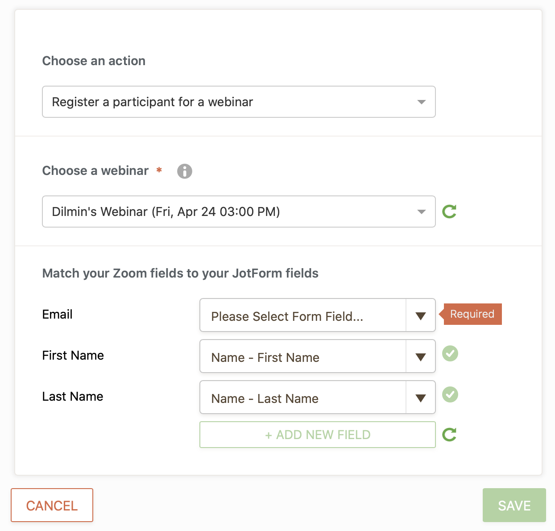Image resolution: width=555 pixels, height=531 pixels.
Task: Open the Name - First Name dropdown
Action: 302,357
